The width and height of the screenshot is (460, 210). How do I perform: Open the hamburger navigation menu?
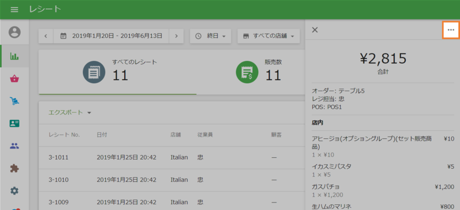14,9
